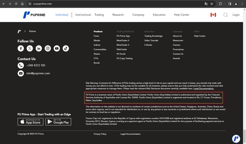This screenshot has height=144, width=246.
Task: Go back using browser back arrow
Action: click(x=4, y=4)
